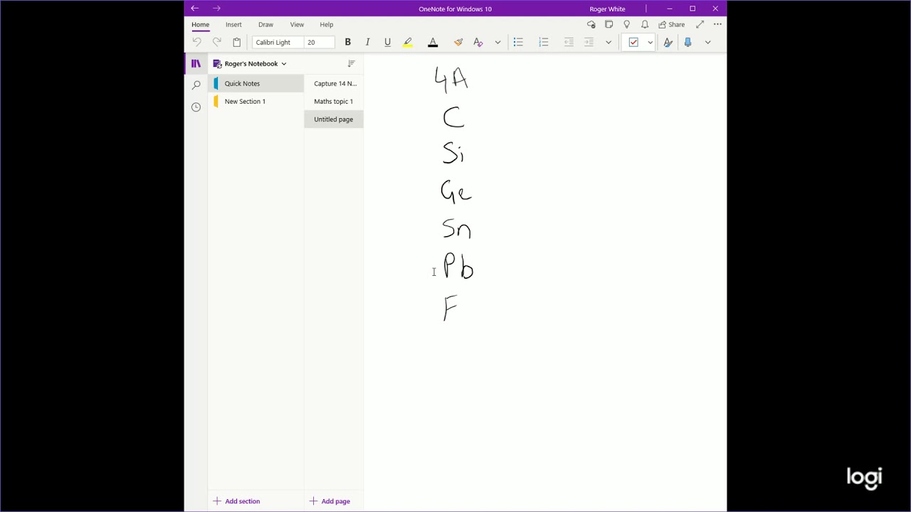
Task: Select the Untitled page
Action: [334, 119]
